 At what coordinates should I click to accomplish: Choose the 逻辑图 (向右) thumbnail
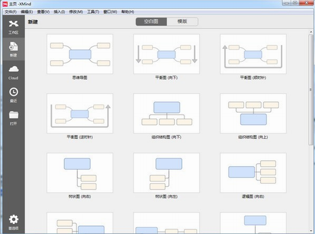[253, 173]
